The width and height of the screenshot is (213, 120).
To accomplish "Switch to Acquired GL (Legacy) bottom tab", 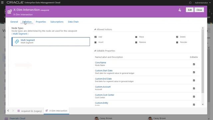I will click(x=30, y=111).
